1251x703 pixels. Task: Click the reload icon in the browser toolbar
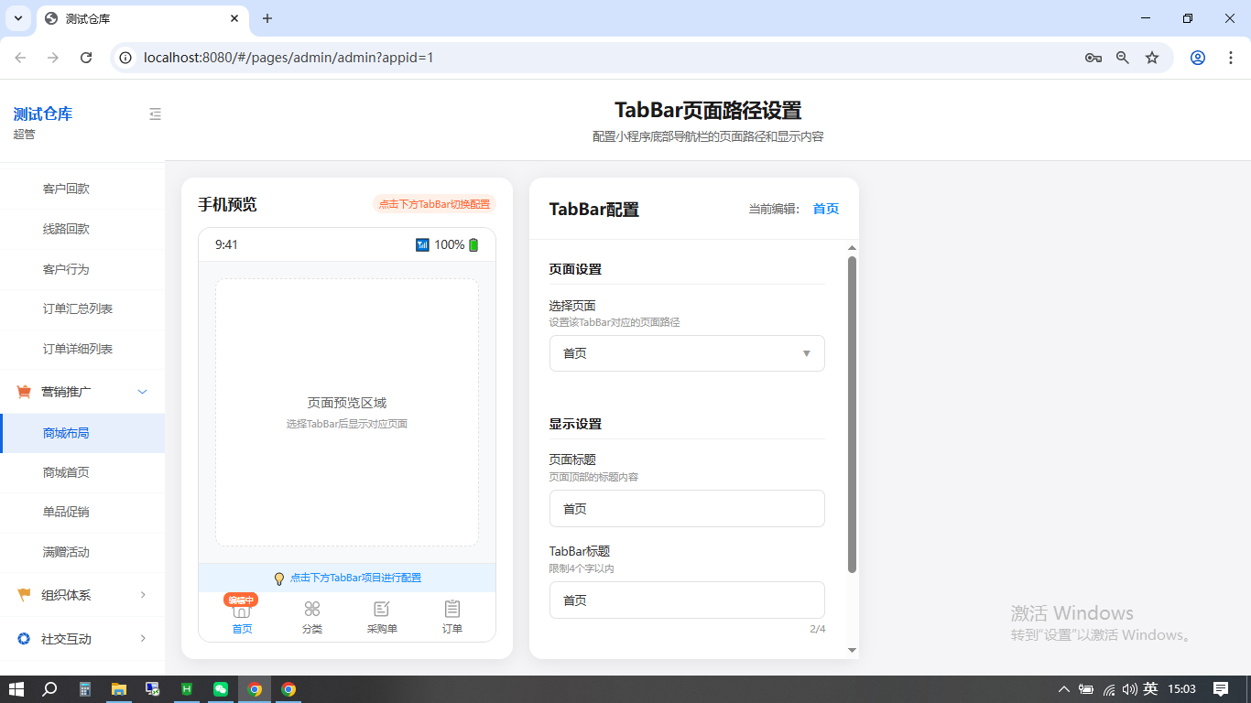click(86, 57)
